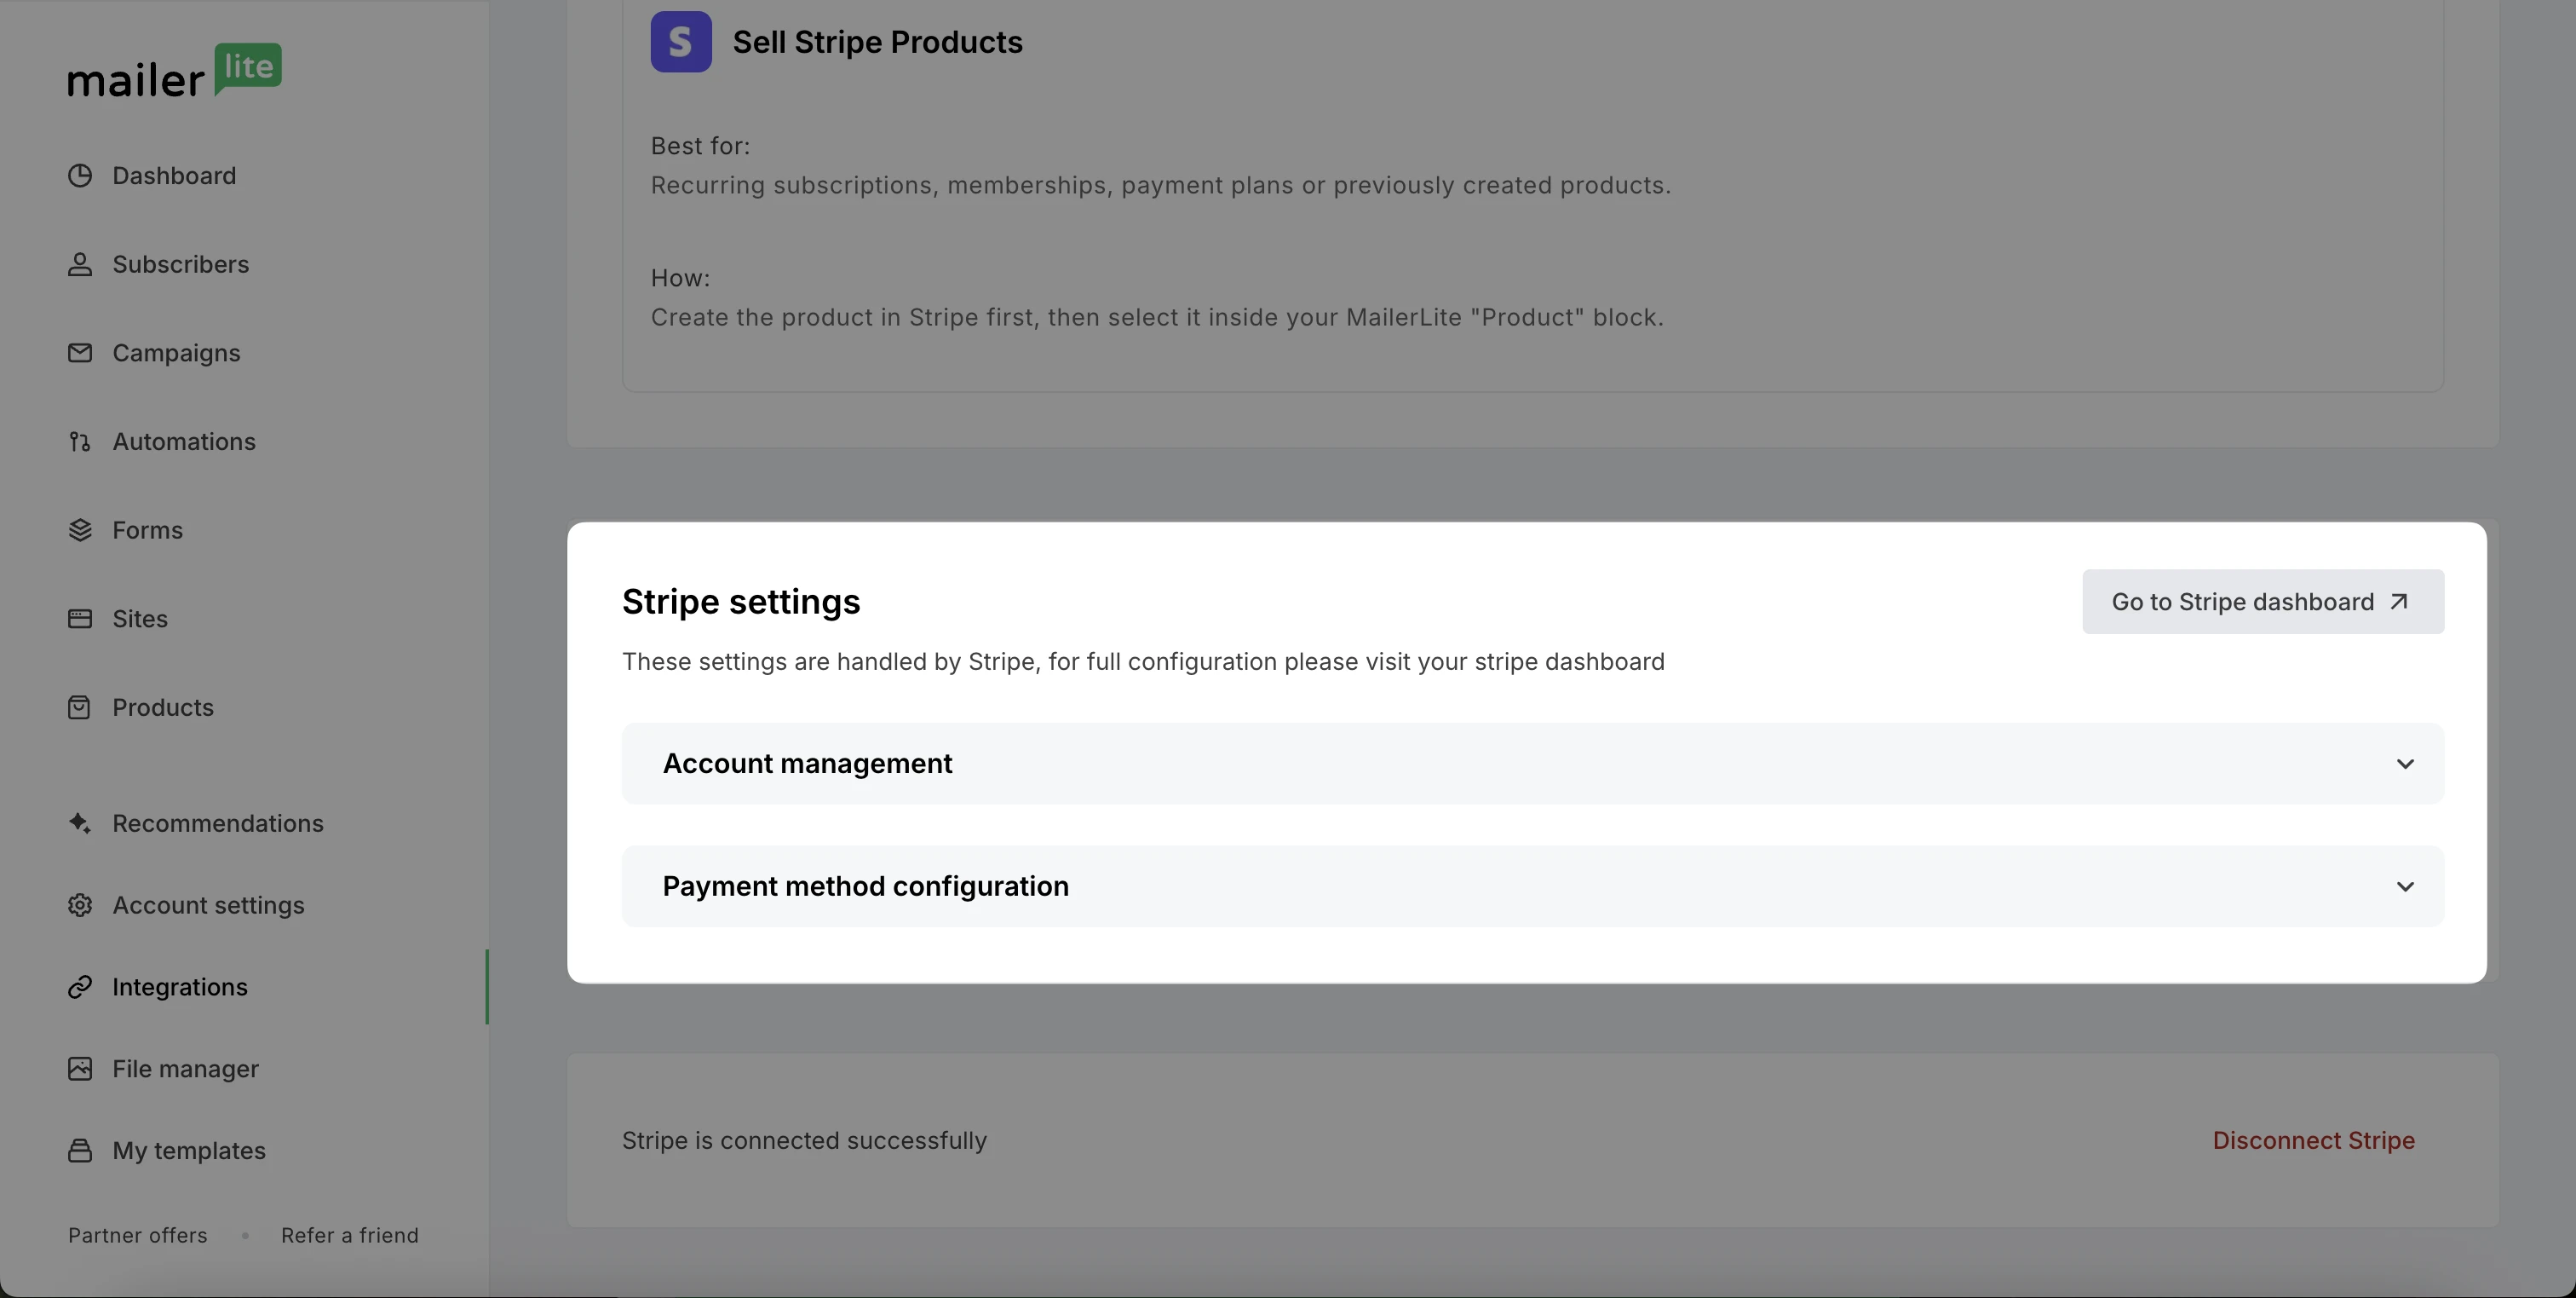Click Go to Stripe dashboard button
Image resolution: width=2576 pixels, height=1298 pixels.
(x=2263, y=603)
